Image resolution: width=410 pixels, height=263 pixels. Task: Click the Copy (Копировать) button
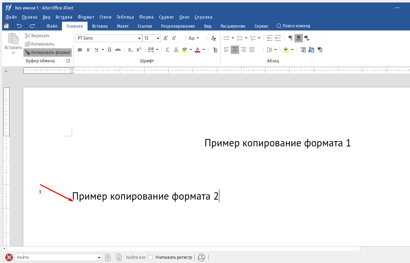pyautogui.click(x=40, y=44)
